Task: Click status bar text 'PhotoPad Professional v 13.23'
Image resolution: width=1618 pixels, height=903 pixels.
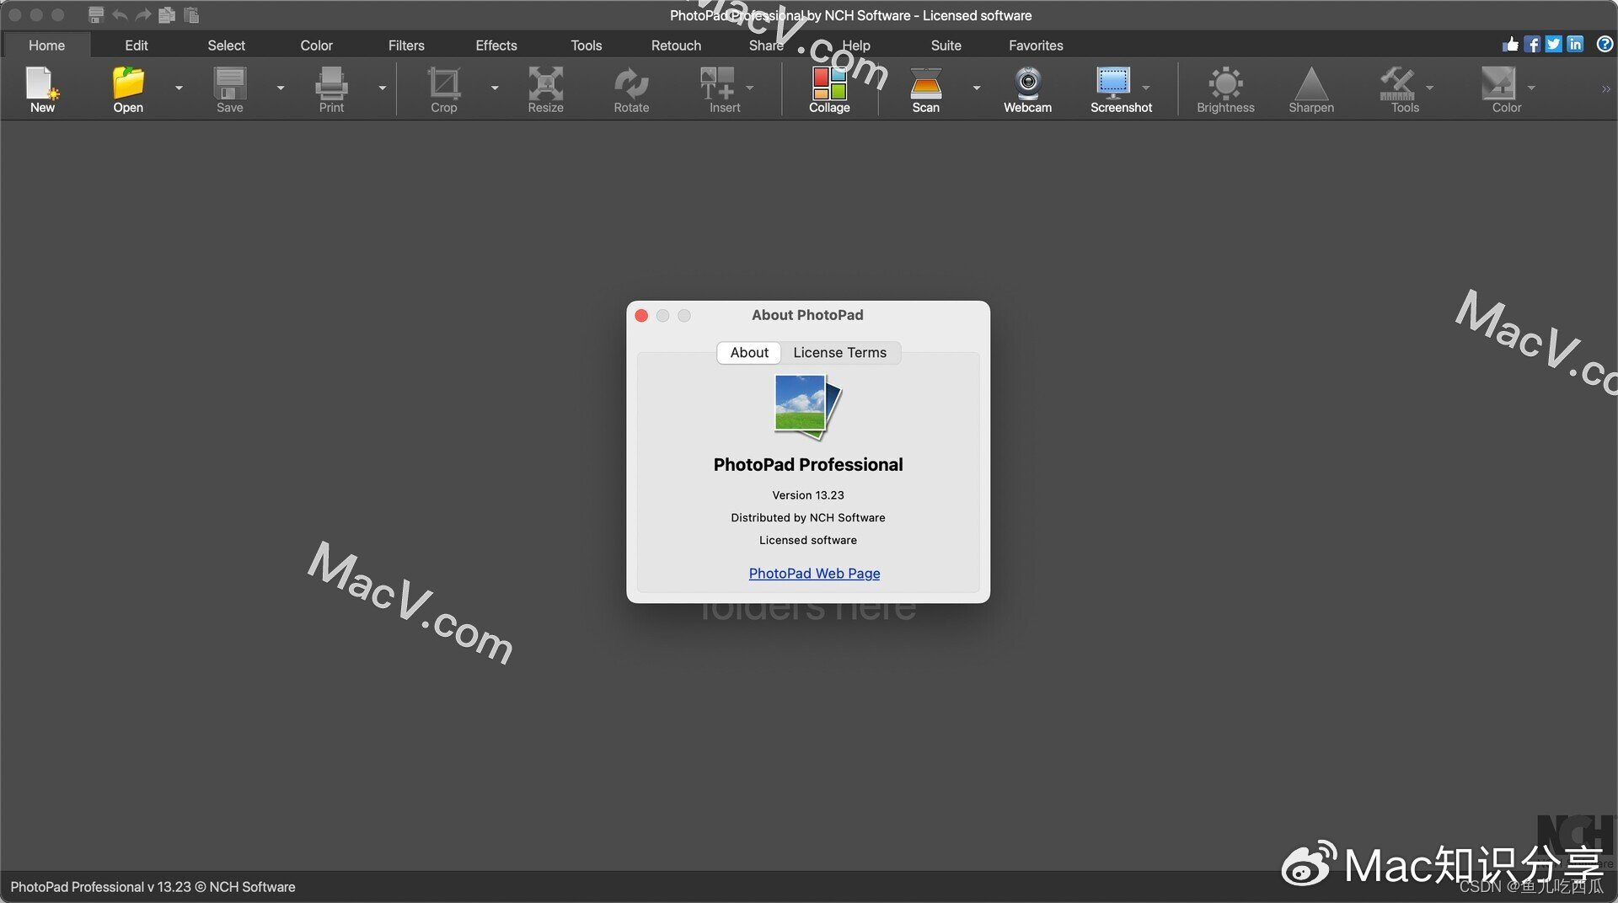Action: coord(101,887)
